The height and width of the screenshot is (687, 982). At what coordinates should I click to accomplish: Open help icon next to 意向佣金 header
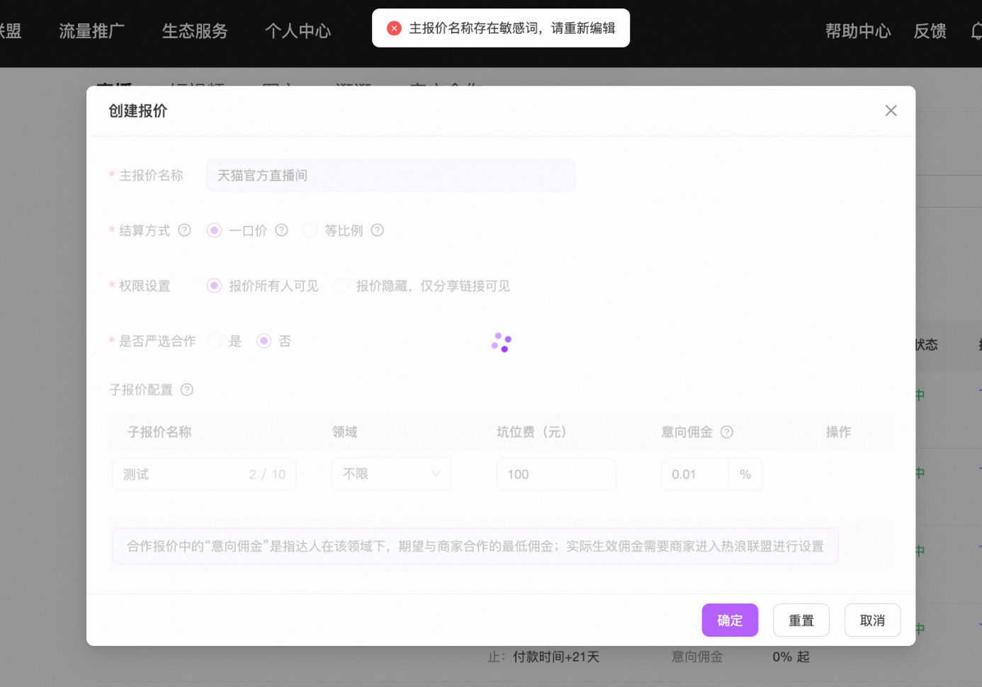[x=727, y=432]
